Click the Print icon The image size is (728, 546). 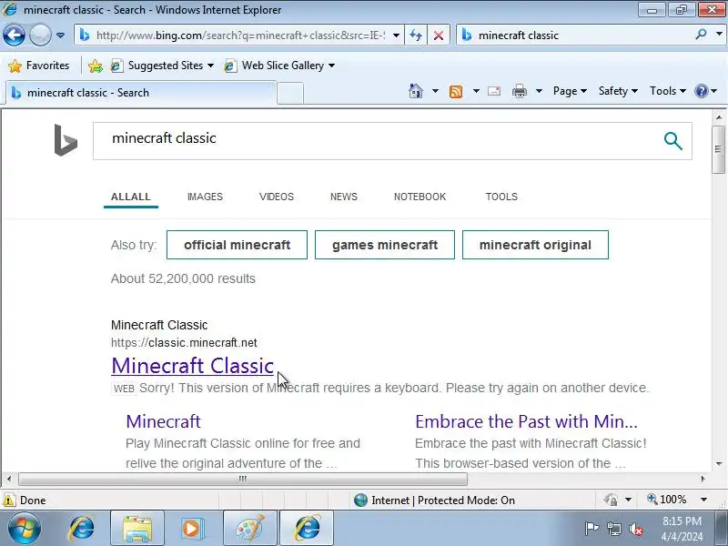click(519, 91)
